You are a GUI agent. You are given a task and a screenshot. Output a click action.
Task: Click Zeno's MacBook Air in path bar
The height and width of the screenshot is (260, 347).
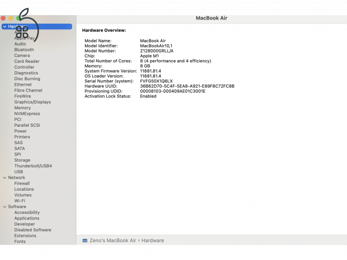point(113,240)
